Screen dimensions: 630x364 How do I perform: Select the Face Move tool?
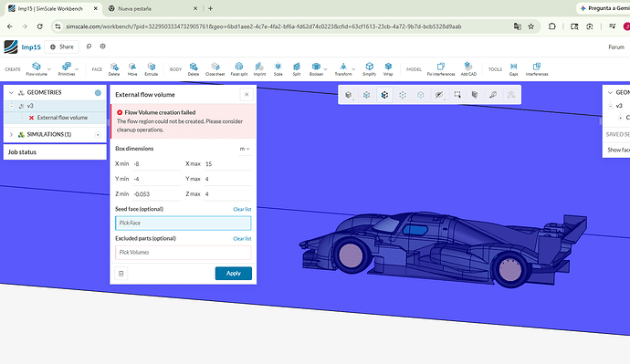coord(132,68)
